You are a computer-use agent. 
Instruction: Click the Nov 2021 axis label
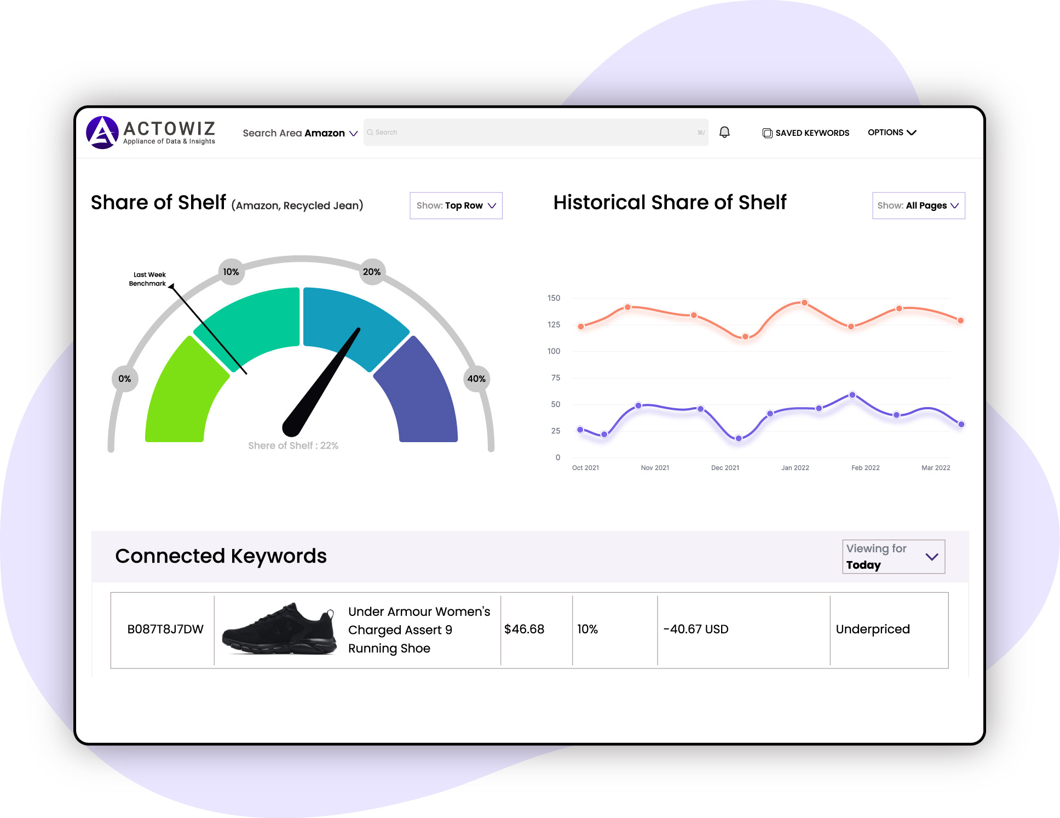pos(655,468)
